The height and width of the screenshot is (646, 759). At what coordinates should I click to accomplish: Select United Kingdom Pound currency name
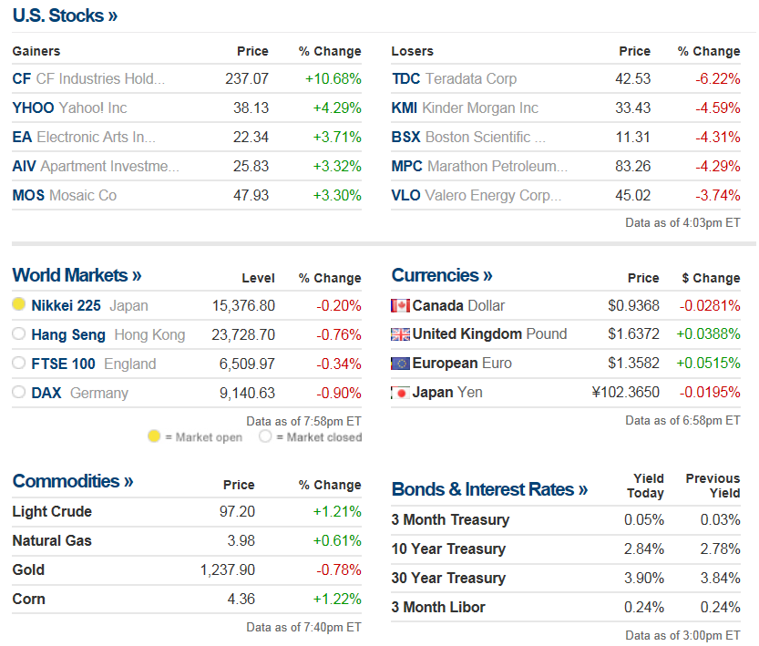pyautogui.click(x=489, y=333)
